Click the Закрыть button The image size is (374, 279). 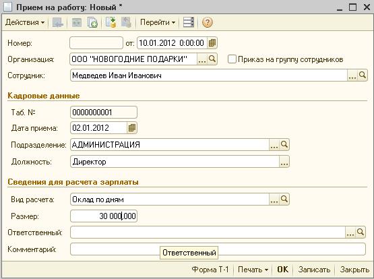pyautogui.click(x=354, y=270)
